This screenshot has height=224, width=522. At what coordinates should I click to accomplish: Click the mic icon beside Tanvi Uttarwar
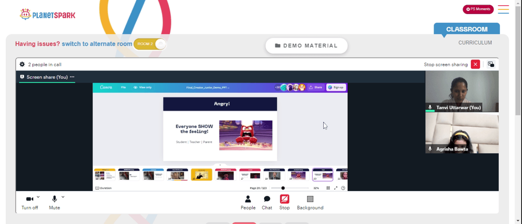pyautogui.click(x=430, y=107)
